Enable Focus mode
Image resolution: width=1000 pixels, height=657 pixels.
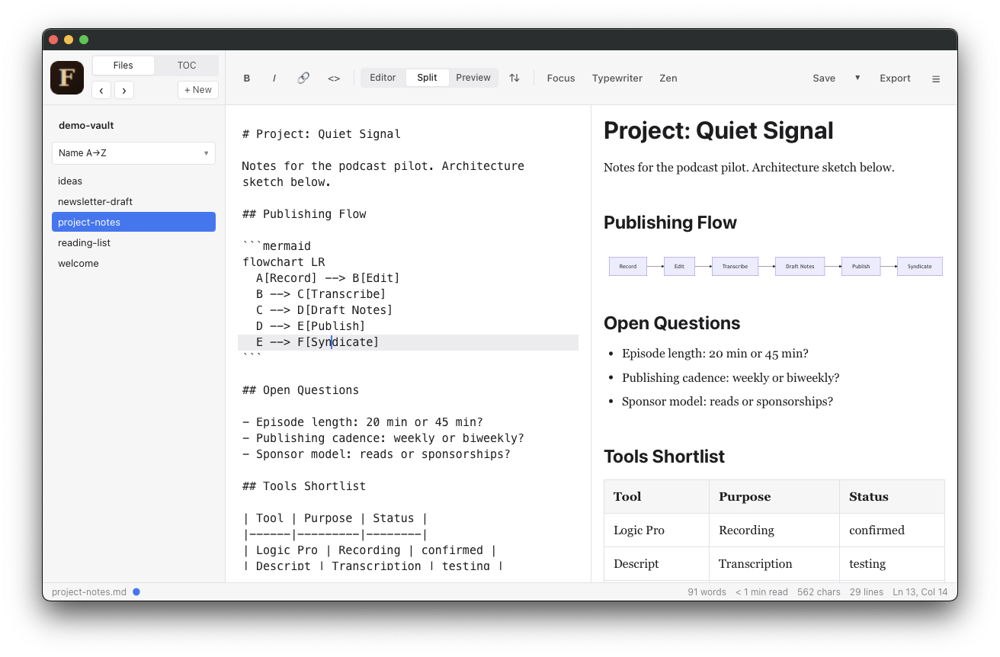561,78
